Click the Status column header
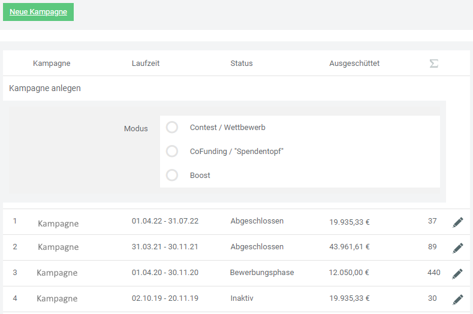The height and width of the screenshot is (314, 473). (242, 64)
